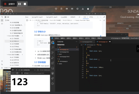Switch to SpringMVC_day01 notes tab
Image resolution: width=139 pixels, height=94 pixels.
37,17
